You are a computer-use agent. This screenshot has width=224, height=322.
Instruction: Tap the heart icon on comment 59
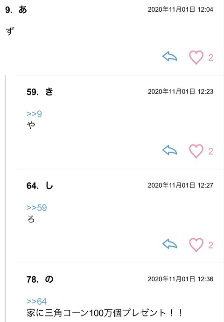[x=196, y=151]
